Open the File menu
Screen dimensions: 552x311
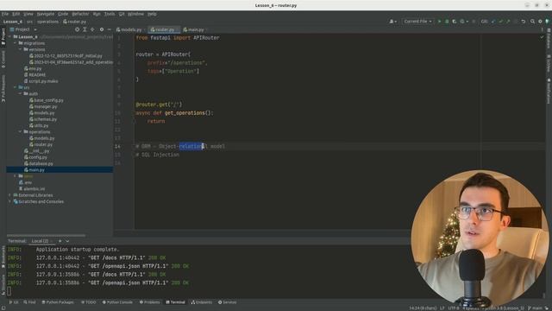5,14
